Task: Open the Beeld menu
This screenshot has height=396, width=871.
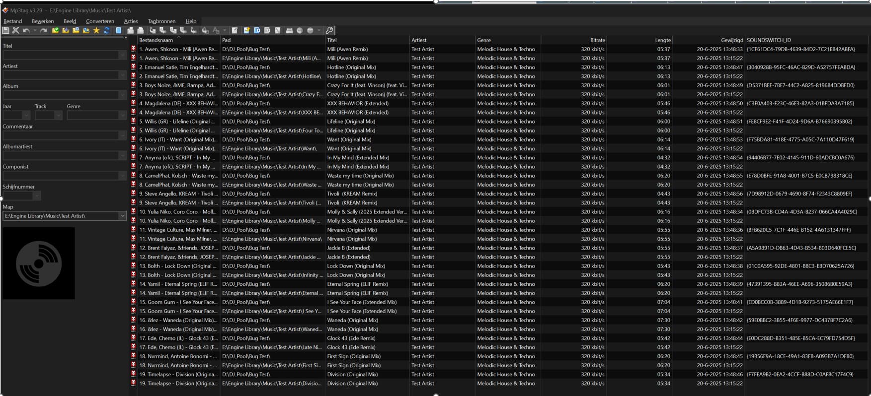Action: tap(70, 21)
